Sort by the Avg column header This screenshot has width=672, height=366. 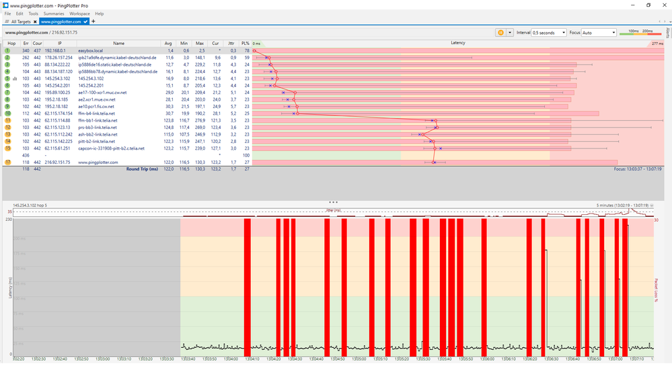(168, 43)
